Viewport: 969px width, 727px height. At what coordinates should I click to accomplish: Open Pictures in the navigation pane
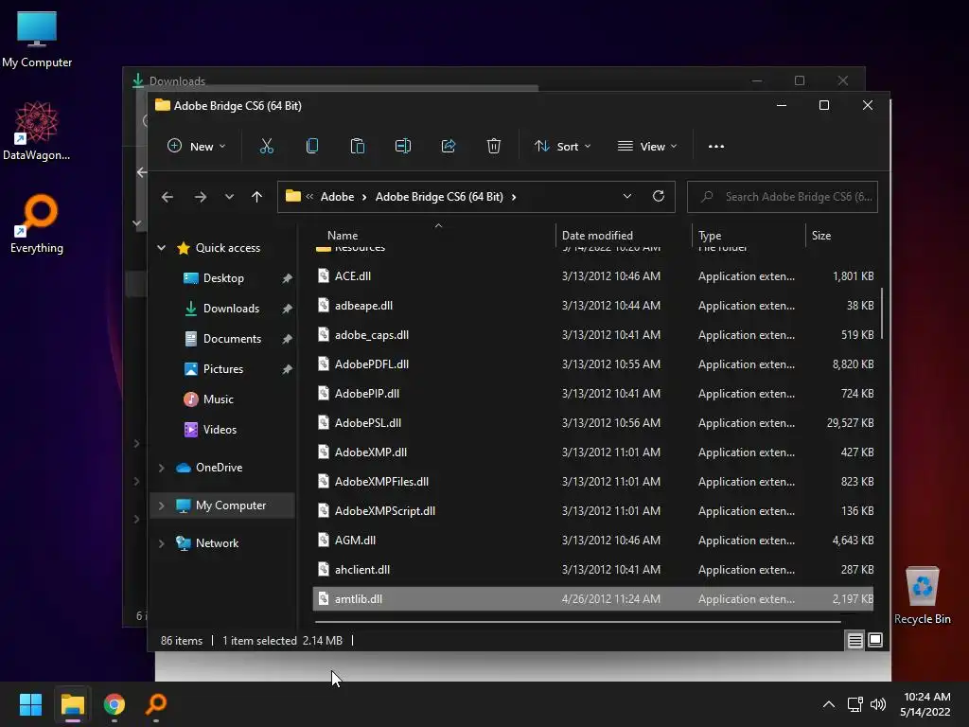point(223,369)
